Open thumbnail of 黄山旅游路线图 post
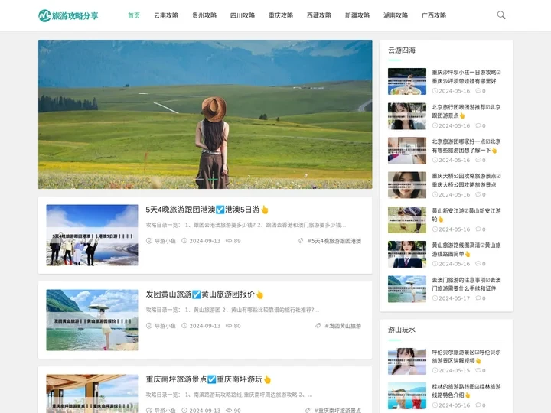The width and height of the screenshot is (551, 413). (x=407, y=254)
